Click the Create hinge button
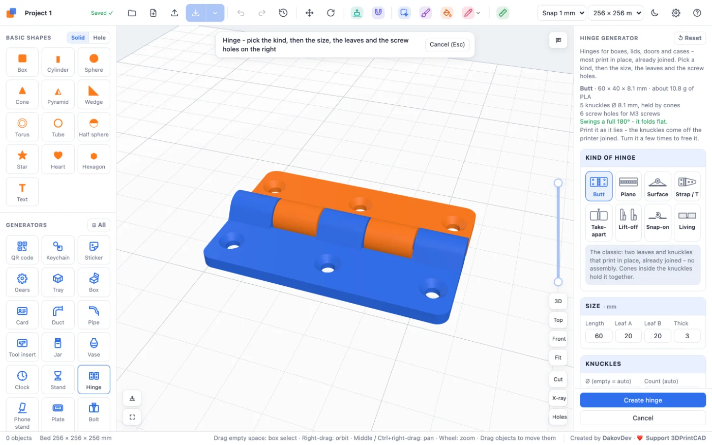Image resolution: width=712 pixels, height=445 pixels. [643, 400]
